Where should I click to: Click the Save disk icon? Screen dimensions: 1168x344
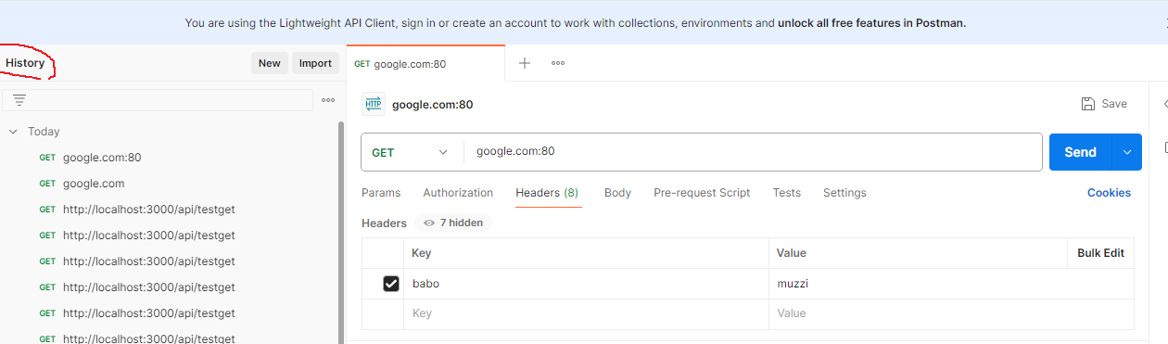(x=1088, y=104)
